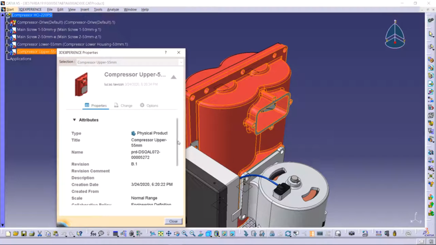Switch to the Change tab
Screen dimensions: 436x245
click(123, 105)
